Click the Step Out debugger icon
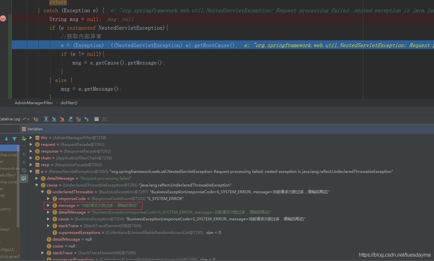The height and width of the screenshot is (261, 434). point(70,119)
